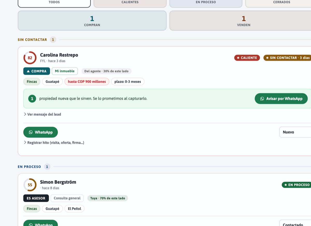This screenshot has width=311, height=226.
Task: Click the COMPRA tag on Carolina's card
Action: coord(37,71)
